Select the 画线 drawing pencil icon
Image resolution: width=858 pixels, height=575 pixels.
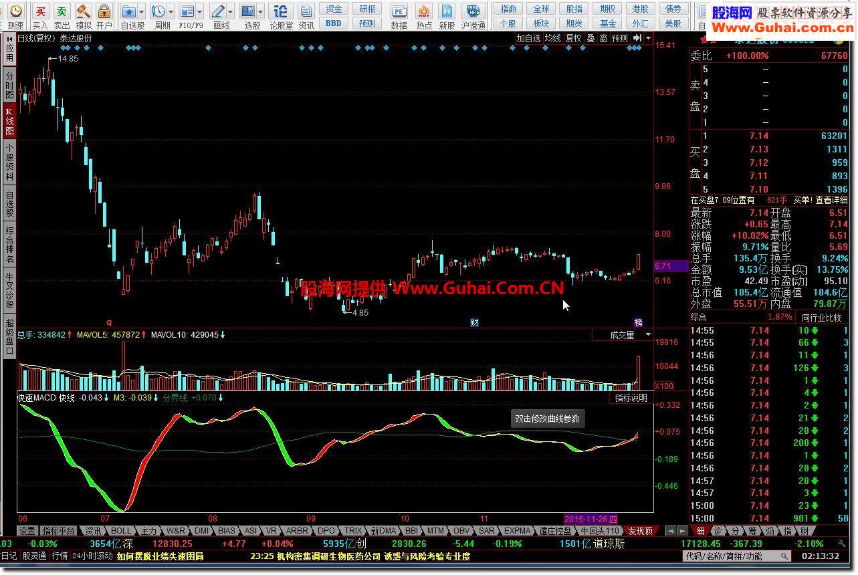[x=217, y=11]
